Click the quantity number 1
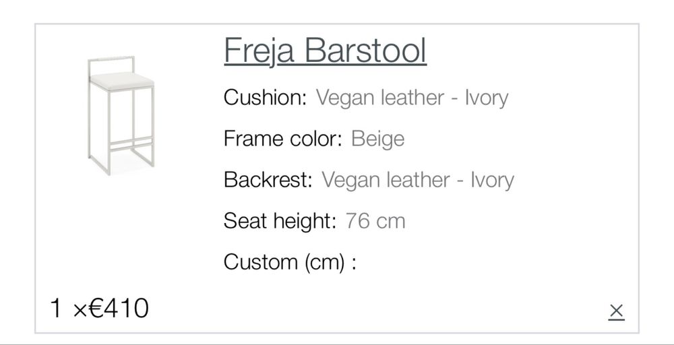The width and height of the screenshot is (674, 345). tap(57, 309)
